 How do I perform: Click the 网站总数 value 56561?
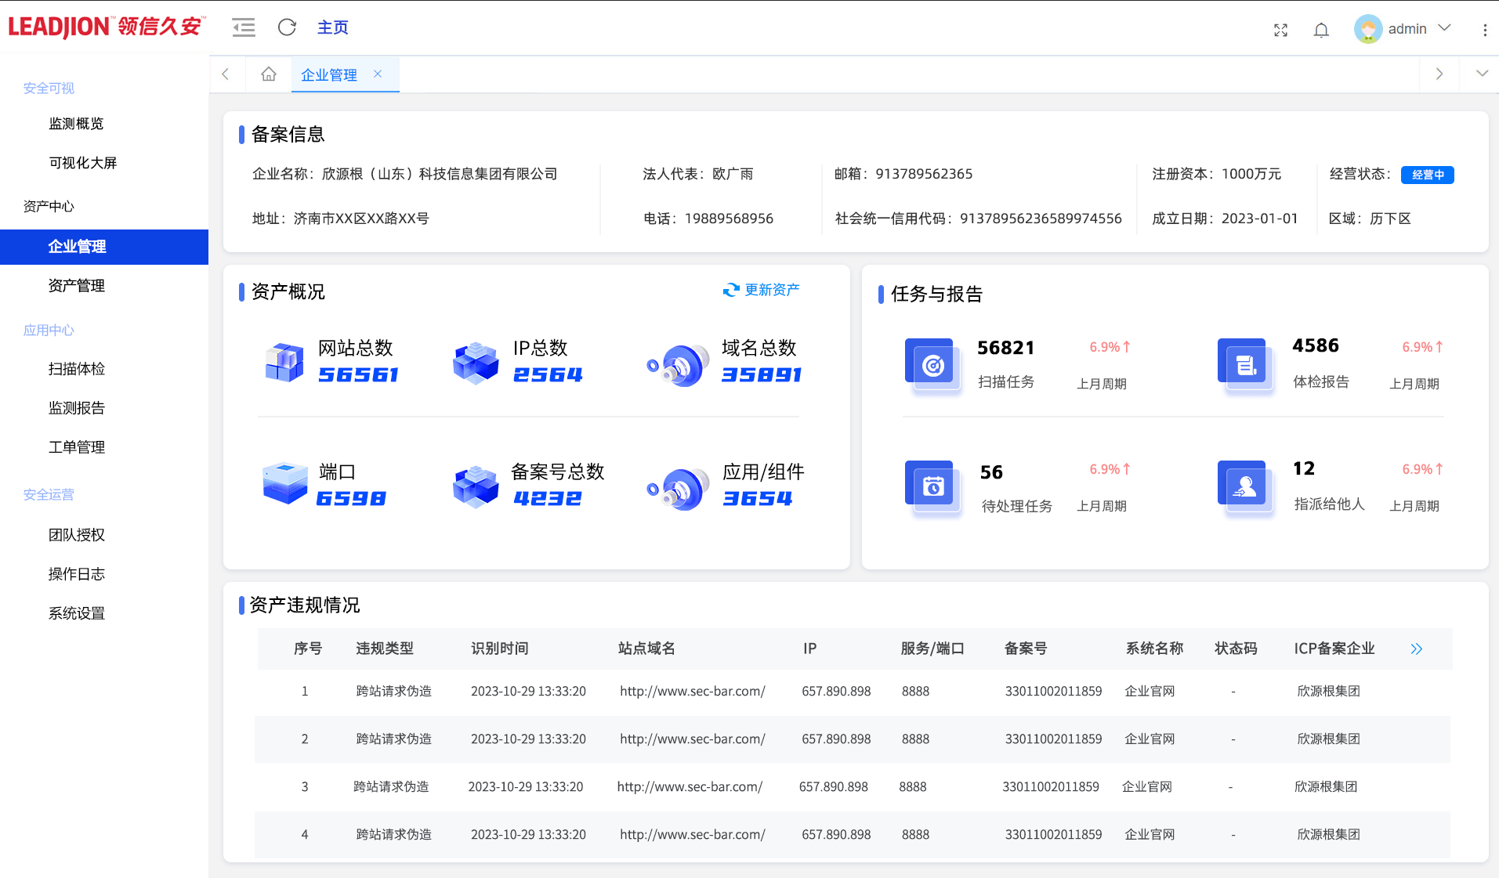358,375
